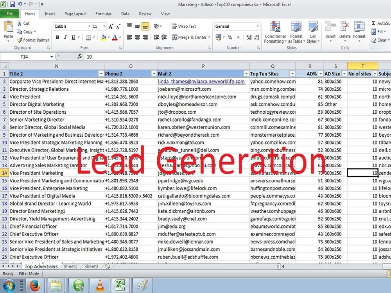
Task: Click the Save icon in quick access toolbar
Action: pyautogui.click(x=12, y=4)
